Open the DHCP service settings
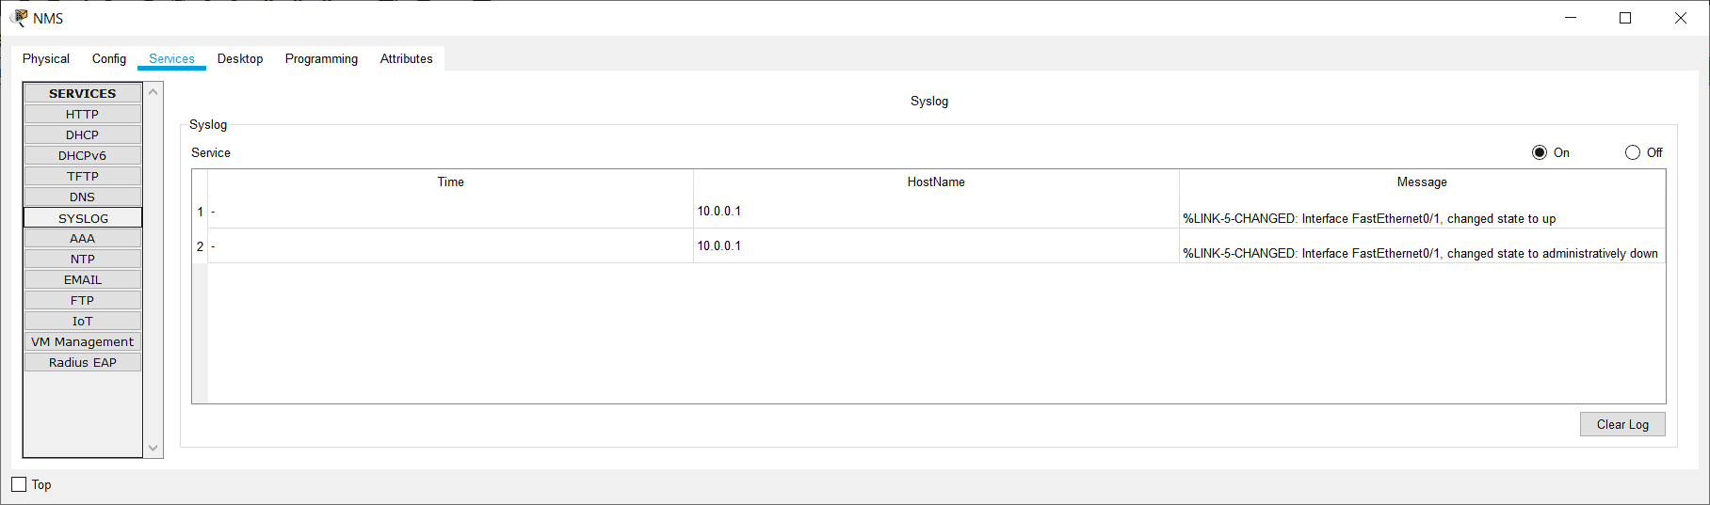 point(83,134)
